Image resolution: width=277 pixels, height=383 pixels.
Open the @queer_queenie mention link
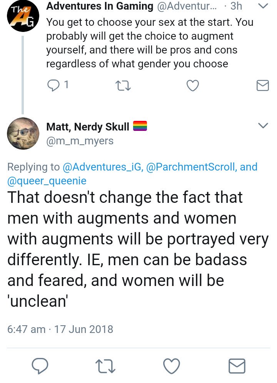[x=47, y=181]
